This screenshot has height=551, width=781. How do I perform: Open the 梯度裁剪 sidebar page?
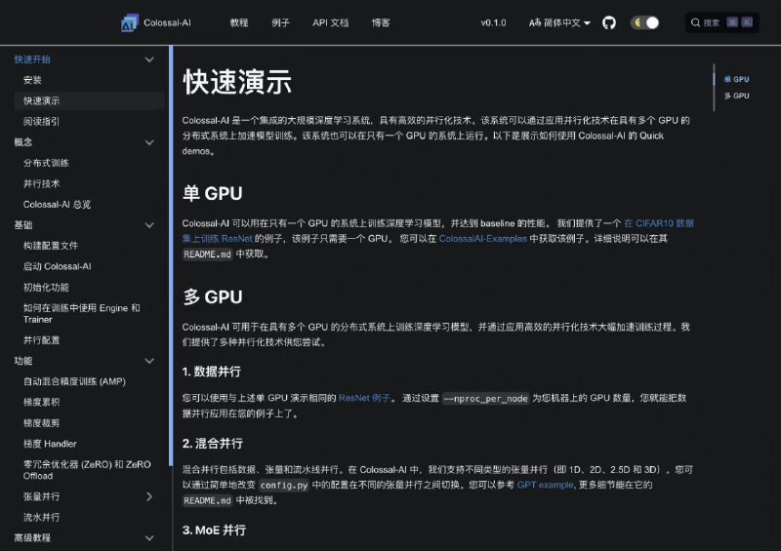tap(41, 423)
